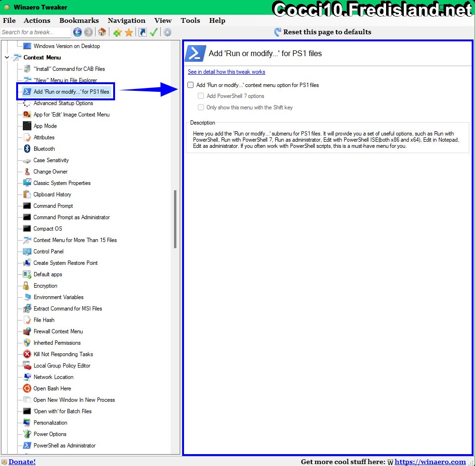
Task: Select Compact OS item
Action: click(48, 229)
